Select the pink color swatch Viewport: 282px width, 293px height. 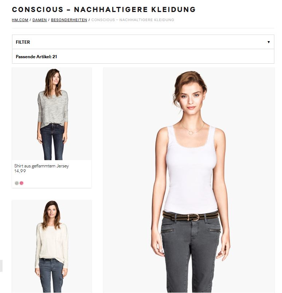click(x=21, y=183)
